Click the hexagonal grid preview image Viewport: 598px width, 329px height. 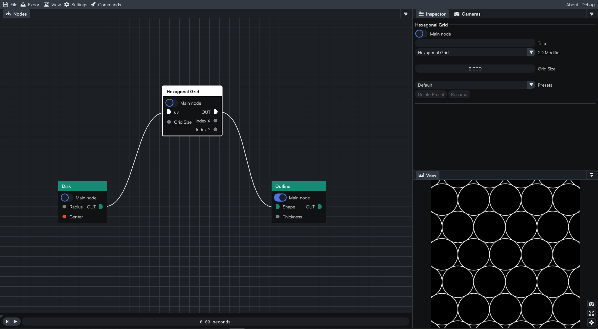point(505,254)
